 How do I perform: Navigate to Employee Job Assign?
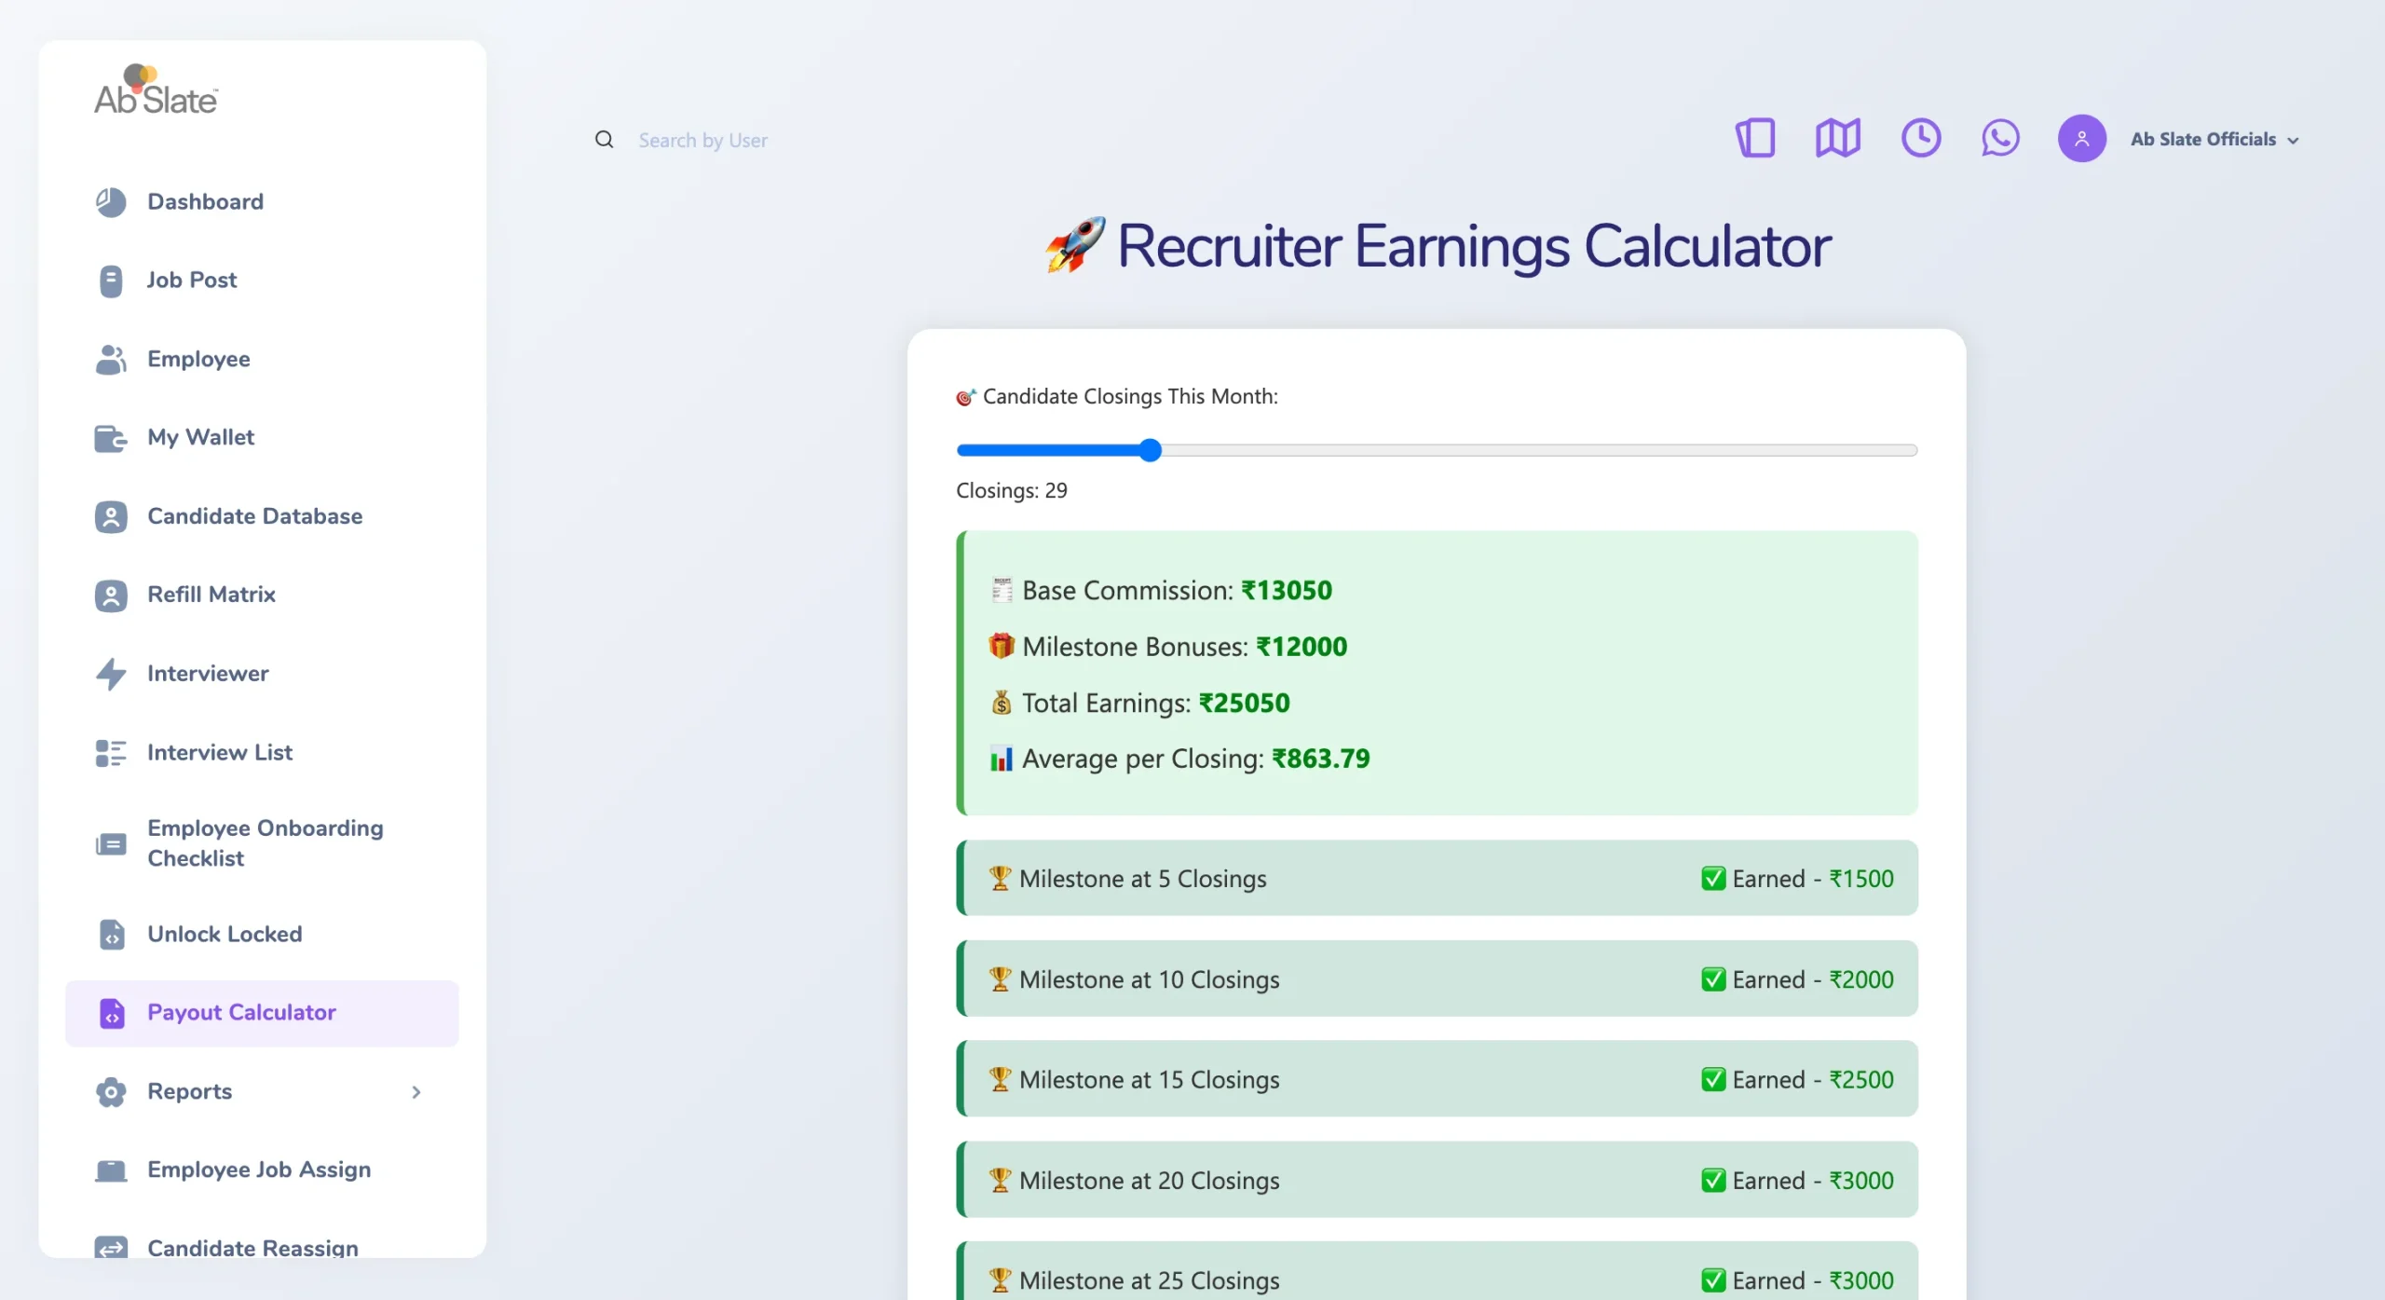pyautogui.click(x=259, y=1170)
